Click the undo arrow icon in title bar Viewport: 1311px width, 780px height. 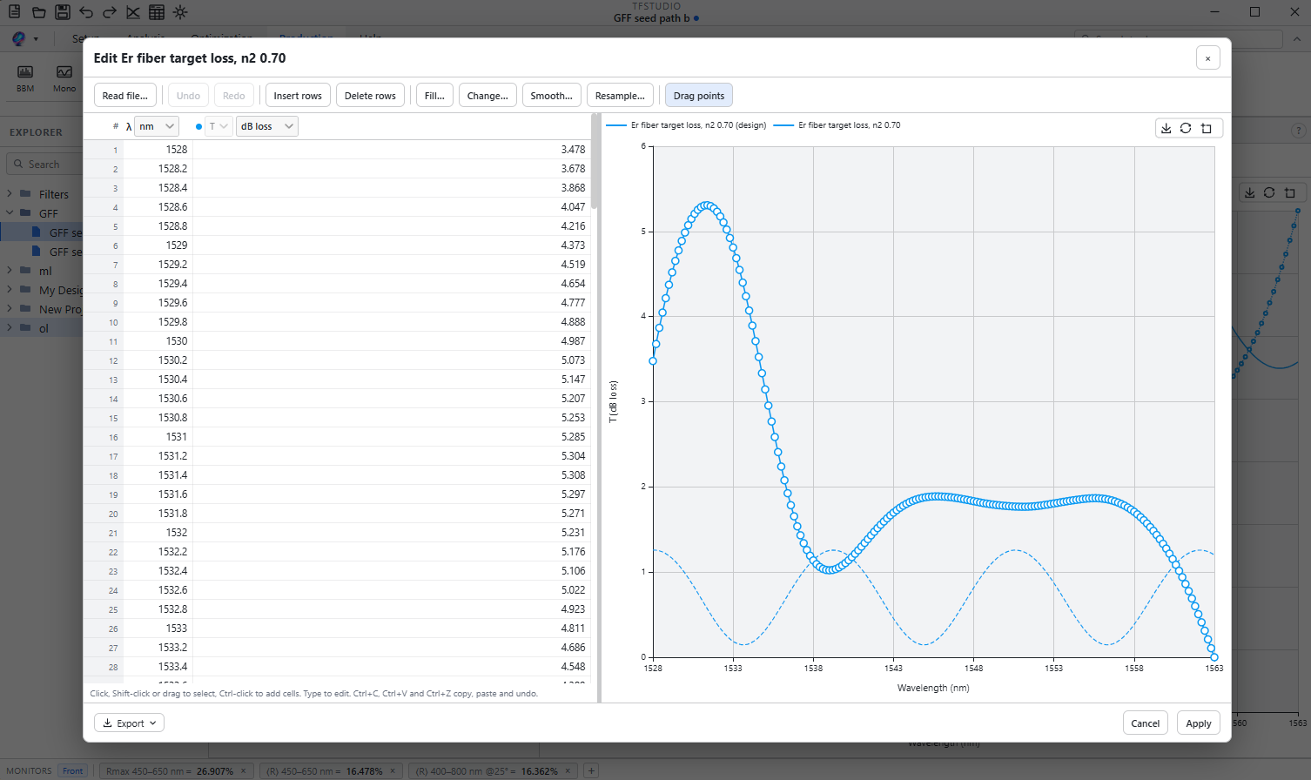(85, 12)
